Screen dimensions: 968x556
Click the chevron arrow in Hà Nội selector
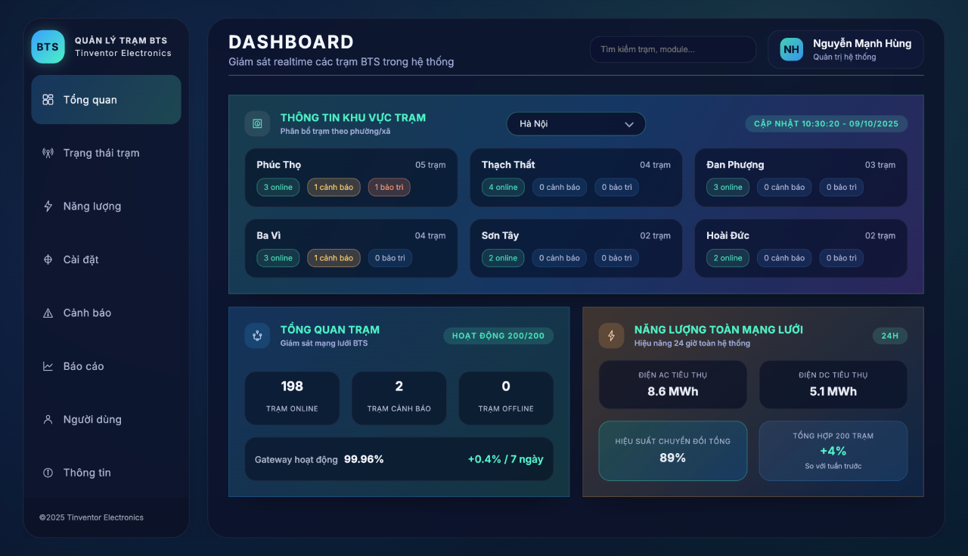tap(628, 125)
